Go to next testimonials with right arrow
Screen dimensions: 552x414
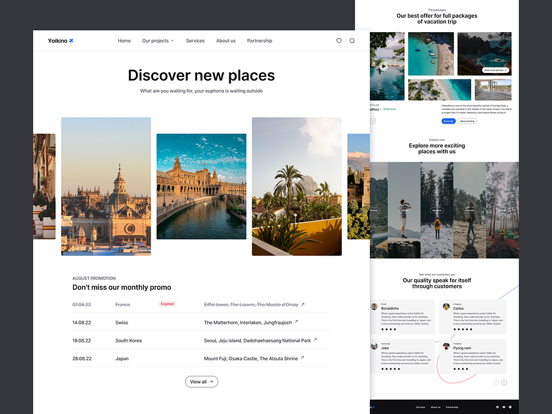(504, 382)
